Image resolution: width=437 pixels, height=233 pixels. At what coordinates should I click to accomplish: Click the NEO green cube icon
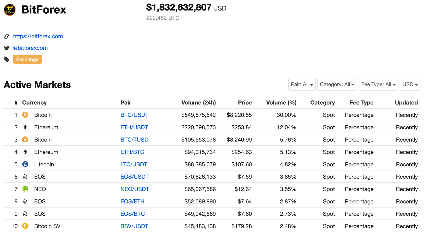coord(25,189)
